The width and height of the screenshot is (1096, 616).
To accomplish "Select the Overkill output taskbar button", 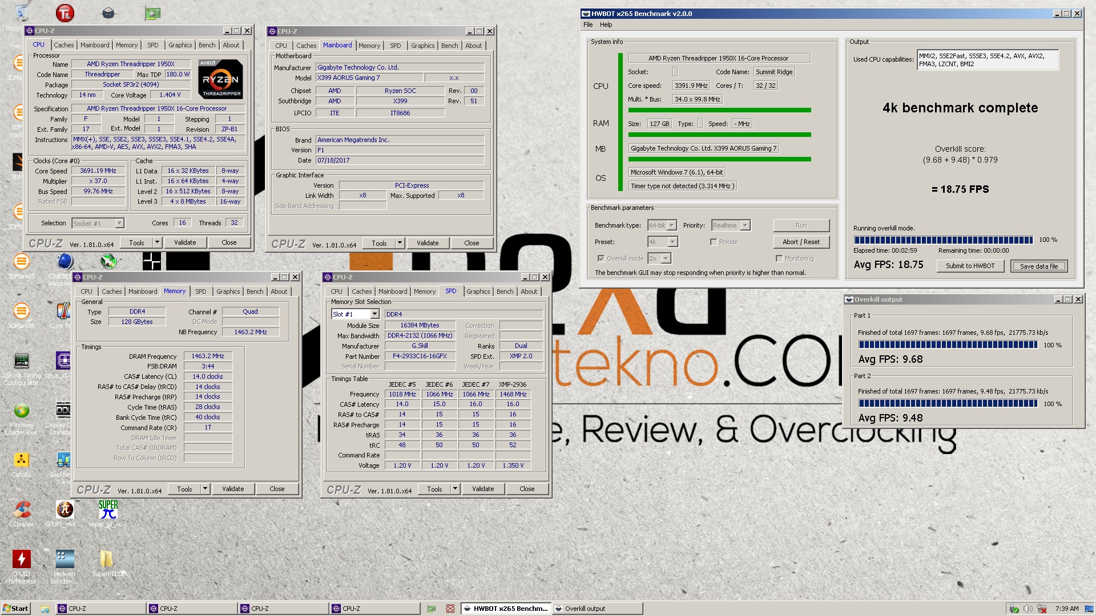I will (597, 609).
